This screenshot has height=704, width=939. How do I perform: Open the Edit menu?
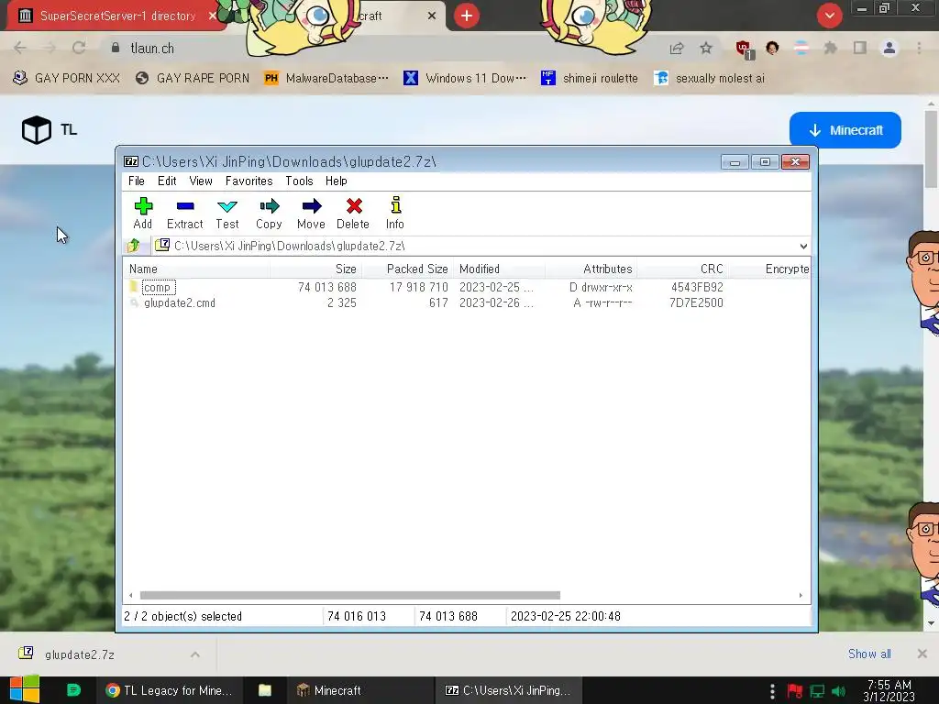coord(167,181)
